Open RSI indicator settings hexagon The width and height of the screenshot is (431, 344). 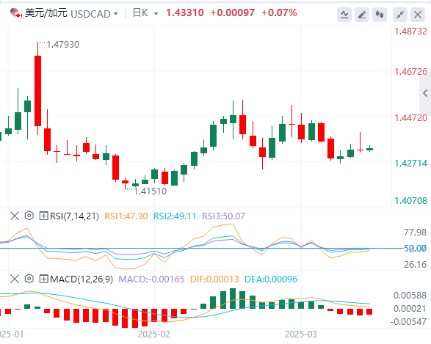tap(29, 216)
